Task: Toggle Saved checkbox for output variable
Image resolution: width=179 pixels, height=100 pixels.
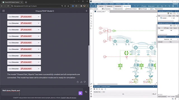Action: [x=175, y=30]
